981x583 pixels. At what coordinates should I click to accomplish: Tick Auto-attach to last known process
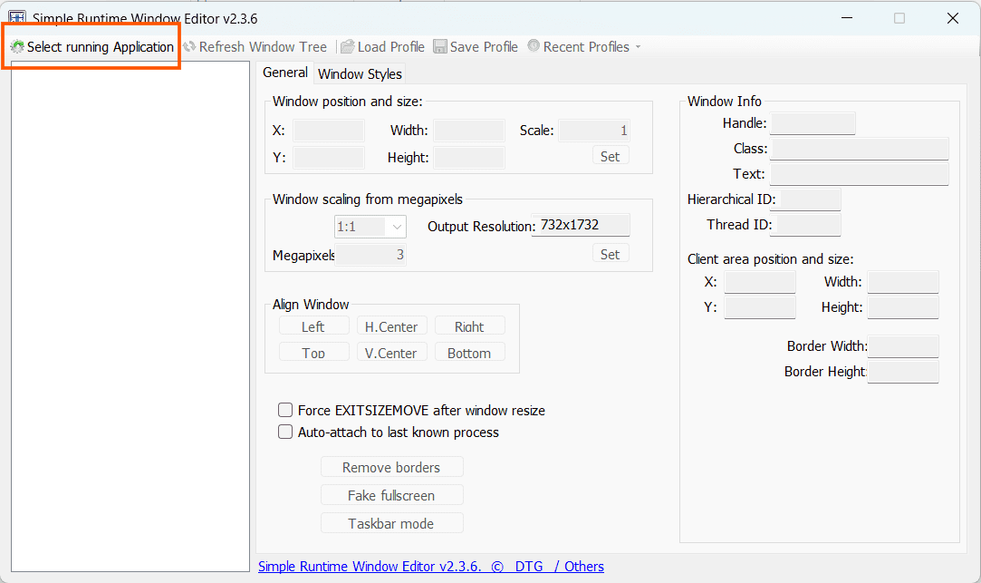pyautogui.click(x=285, y=432)
